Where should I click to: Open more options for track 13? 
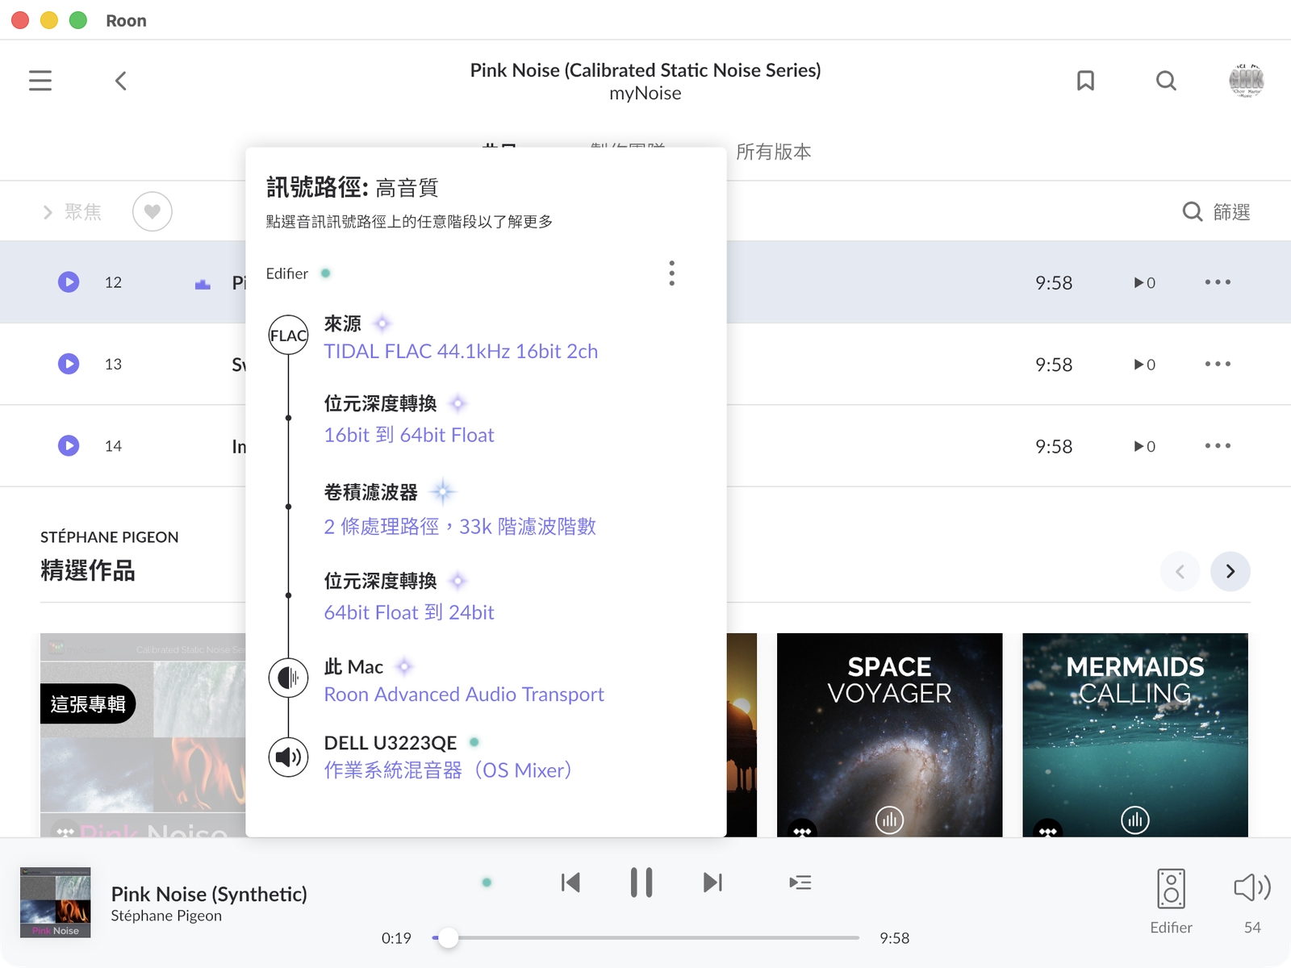[1218, 364]
